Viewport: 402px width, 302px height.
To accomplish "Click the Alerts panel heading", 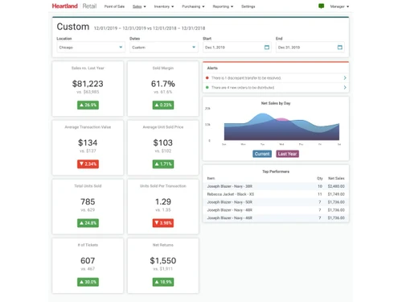I will pos(212,68).
